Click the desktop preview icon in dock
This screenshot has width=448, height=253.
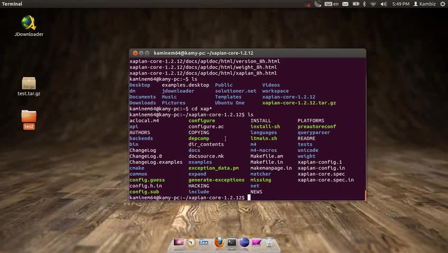point(179,242)
